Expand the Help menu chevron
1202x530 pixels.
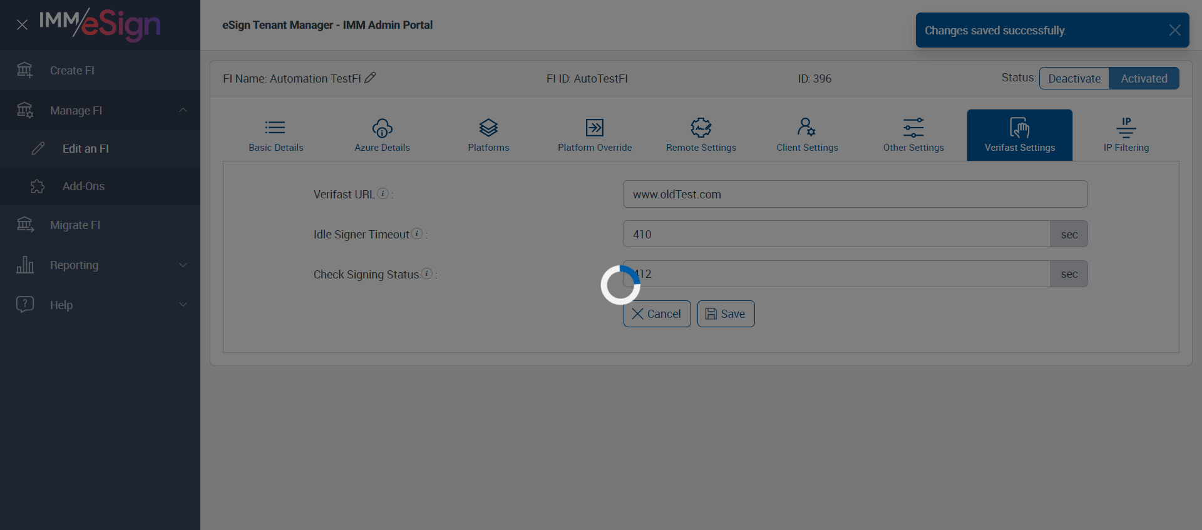coord(183,305)
